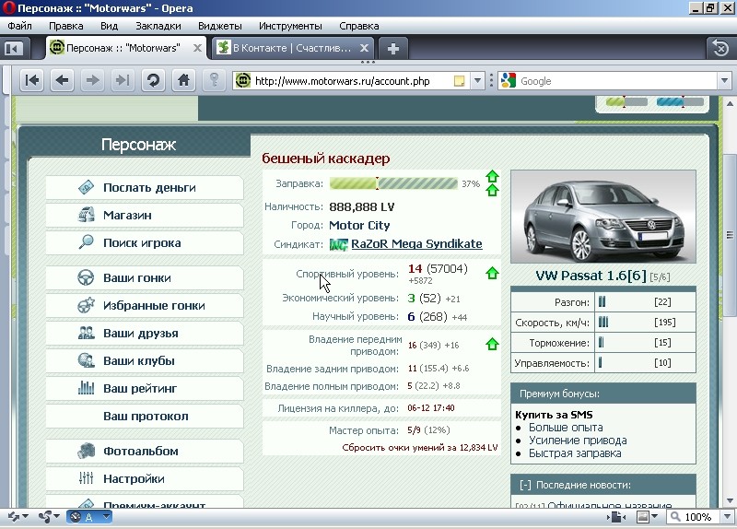
Task: Click the Заправка fuel progress bar
Action: pos(393,183)
